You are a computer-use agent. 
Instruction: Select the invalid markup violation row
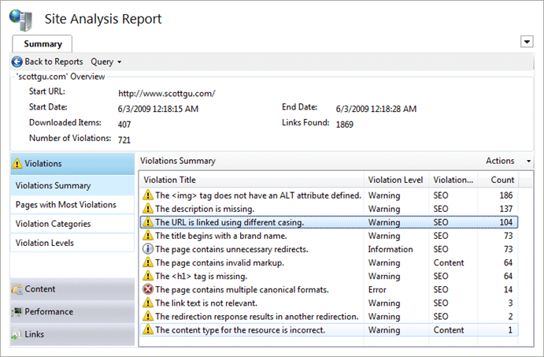click(x=329, y=262)
